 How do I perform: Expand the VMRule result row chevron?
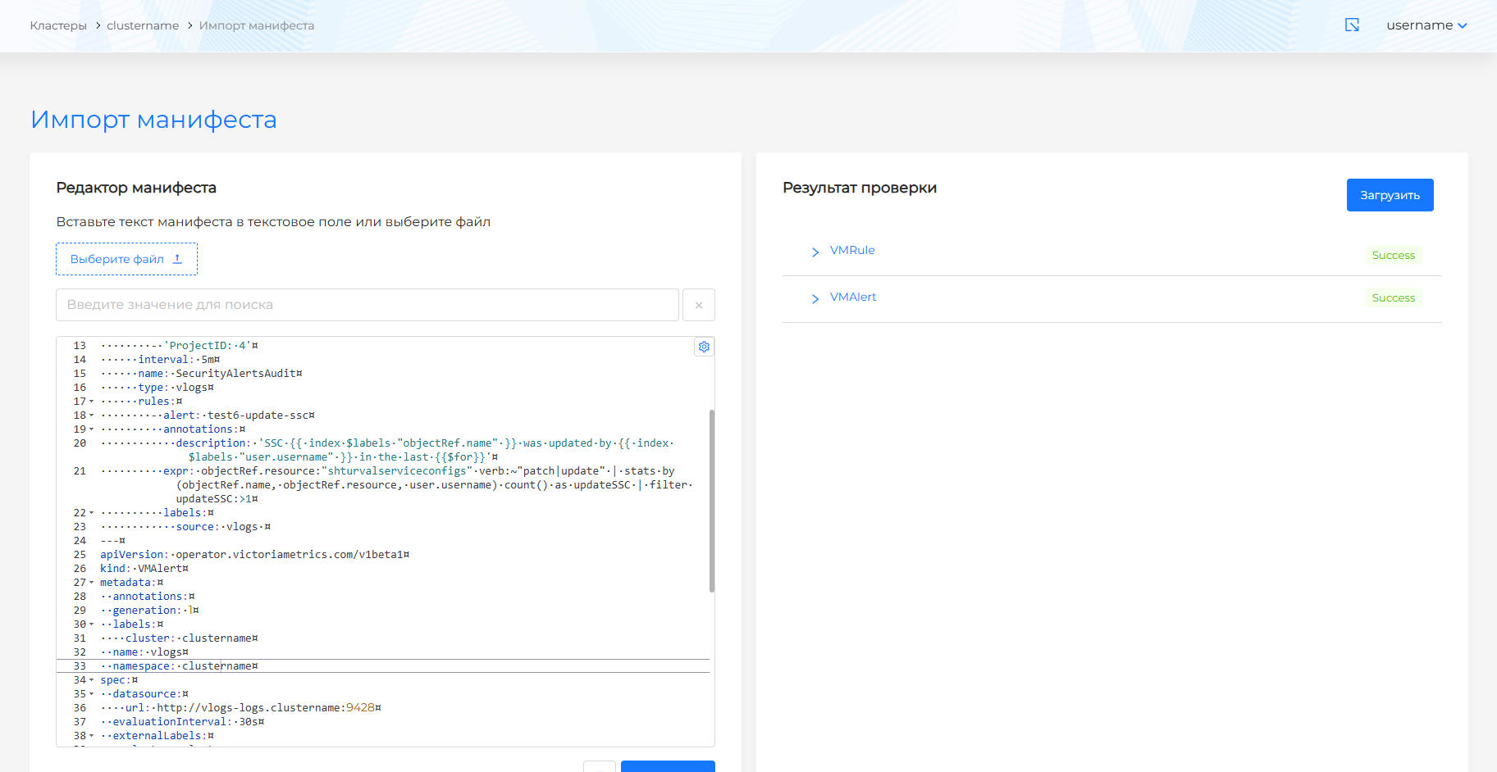point(815,252)
